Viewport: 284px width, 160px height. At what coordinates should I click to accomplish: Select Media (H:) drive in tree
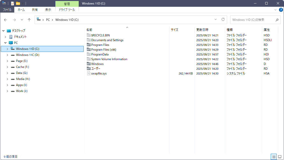pyautogui.click(x=23, y=79)
